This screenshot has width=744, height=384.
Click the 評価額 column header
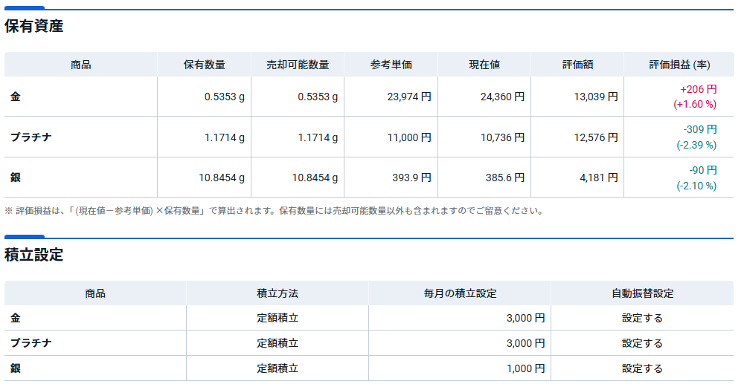(x=577, y=65)
